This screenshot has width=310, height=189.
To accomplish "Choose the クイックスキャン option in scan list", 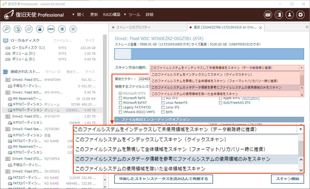I will tap(225, 75).
